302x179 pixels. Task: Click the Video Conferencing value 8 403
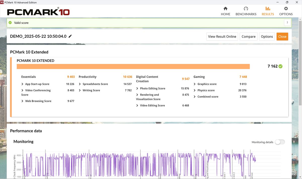point(71,90)
